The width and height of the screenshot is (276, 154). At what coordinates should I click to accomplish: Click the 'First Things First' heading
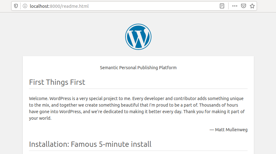coord(57,82)
